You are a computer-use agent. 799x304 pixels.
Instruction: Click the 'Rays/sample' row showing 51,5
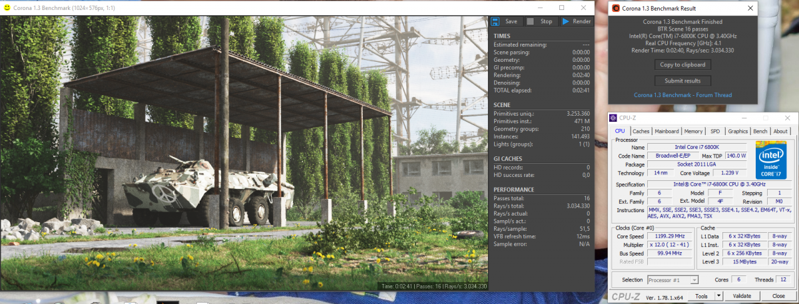pos(541,229)
